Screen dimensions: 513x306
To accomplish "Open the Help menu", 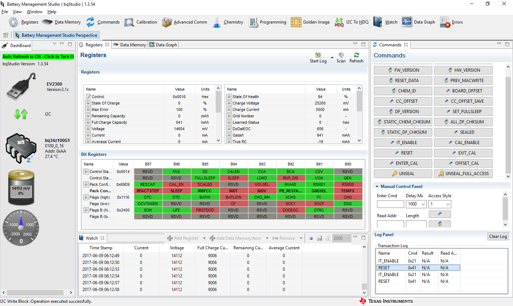I will (52, 12).
